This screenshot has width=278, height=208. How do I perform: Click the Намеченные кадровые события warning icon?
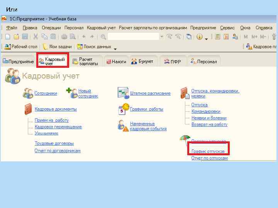tap(123, 126)
